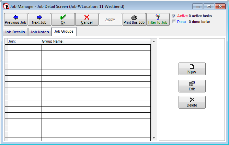
Task: Uncheck the Active tasks checkbox
Action: 174,16
